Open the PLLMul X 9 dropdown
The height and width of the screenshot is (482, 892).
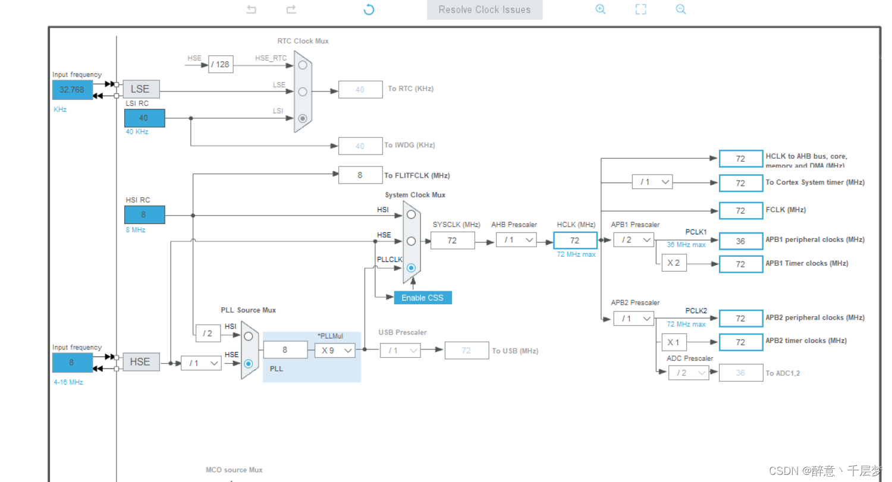pyautogui.click(x=335, y=350)
